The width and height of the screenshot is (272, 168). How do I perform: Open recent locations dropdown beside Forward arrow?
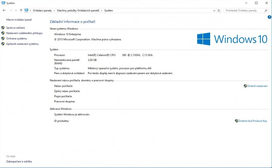click(x=16, y=11)
